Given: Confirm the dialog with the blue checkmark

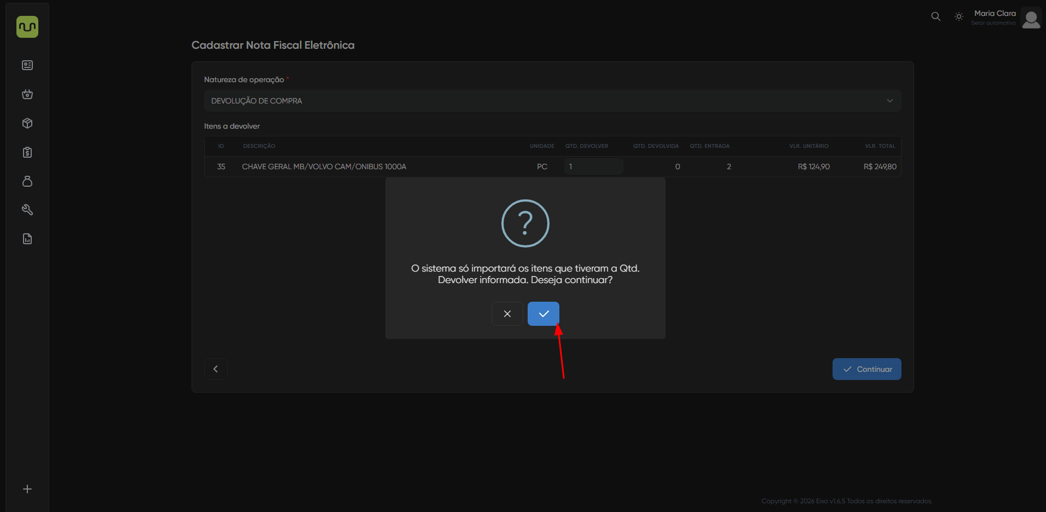Looking at the screenshot, I should tap(544, 314).
